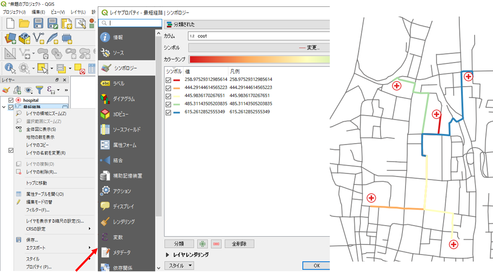
Task: Deselect features from all layers icon
Action: click(79, 68)
